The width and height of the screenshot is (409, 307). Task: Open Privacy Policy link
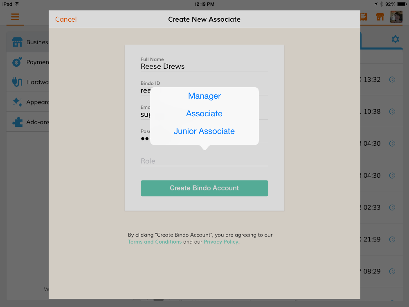coord(221,242)
